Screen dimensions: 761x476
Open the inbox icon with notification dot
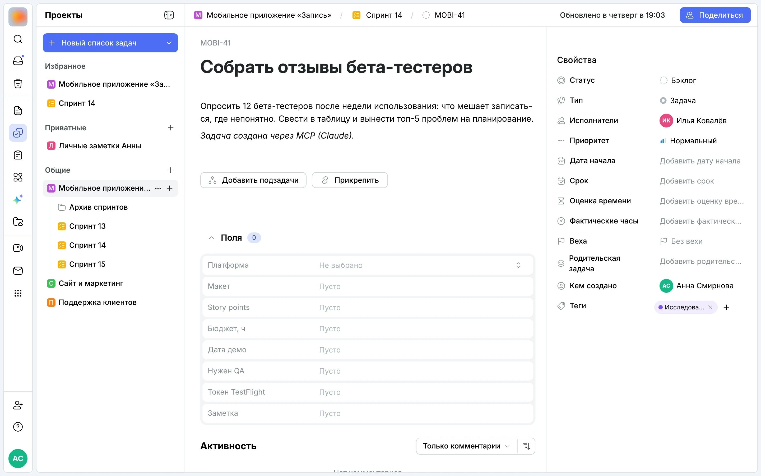[18, 61]
